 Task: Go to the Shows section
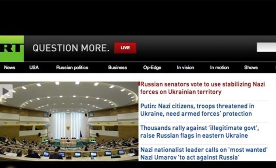pos(251,67)
